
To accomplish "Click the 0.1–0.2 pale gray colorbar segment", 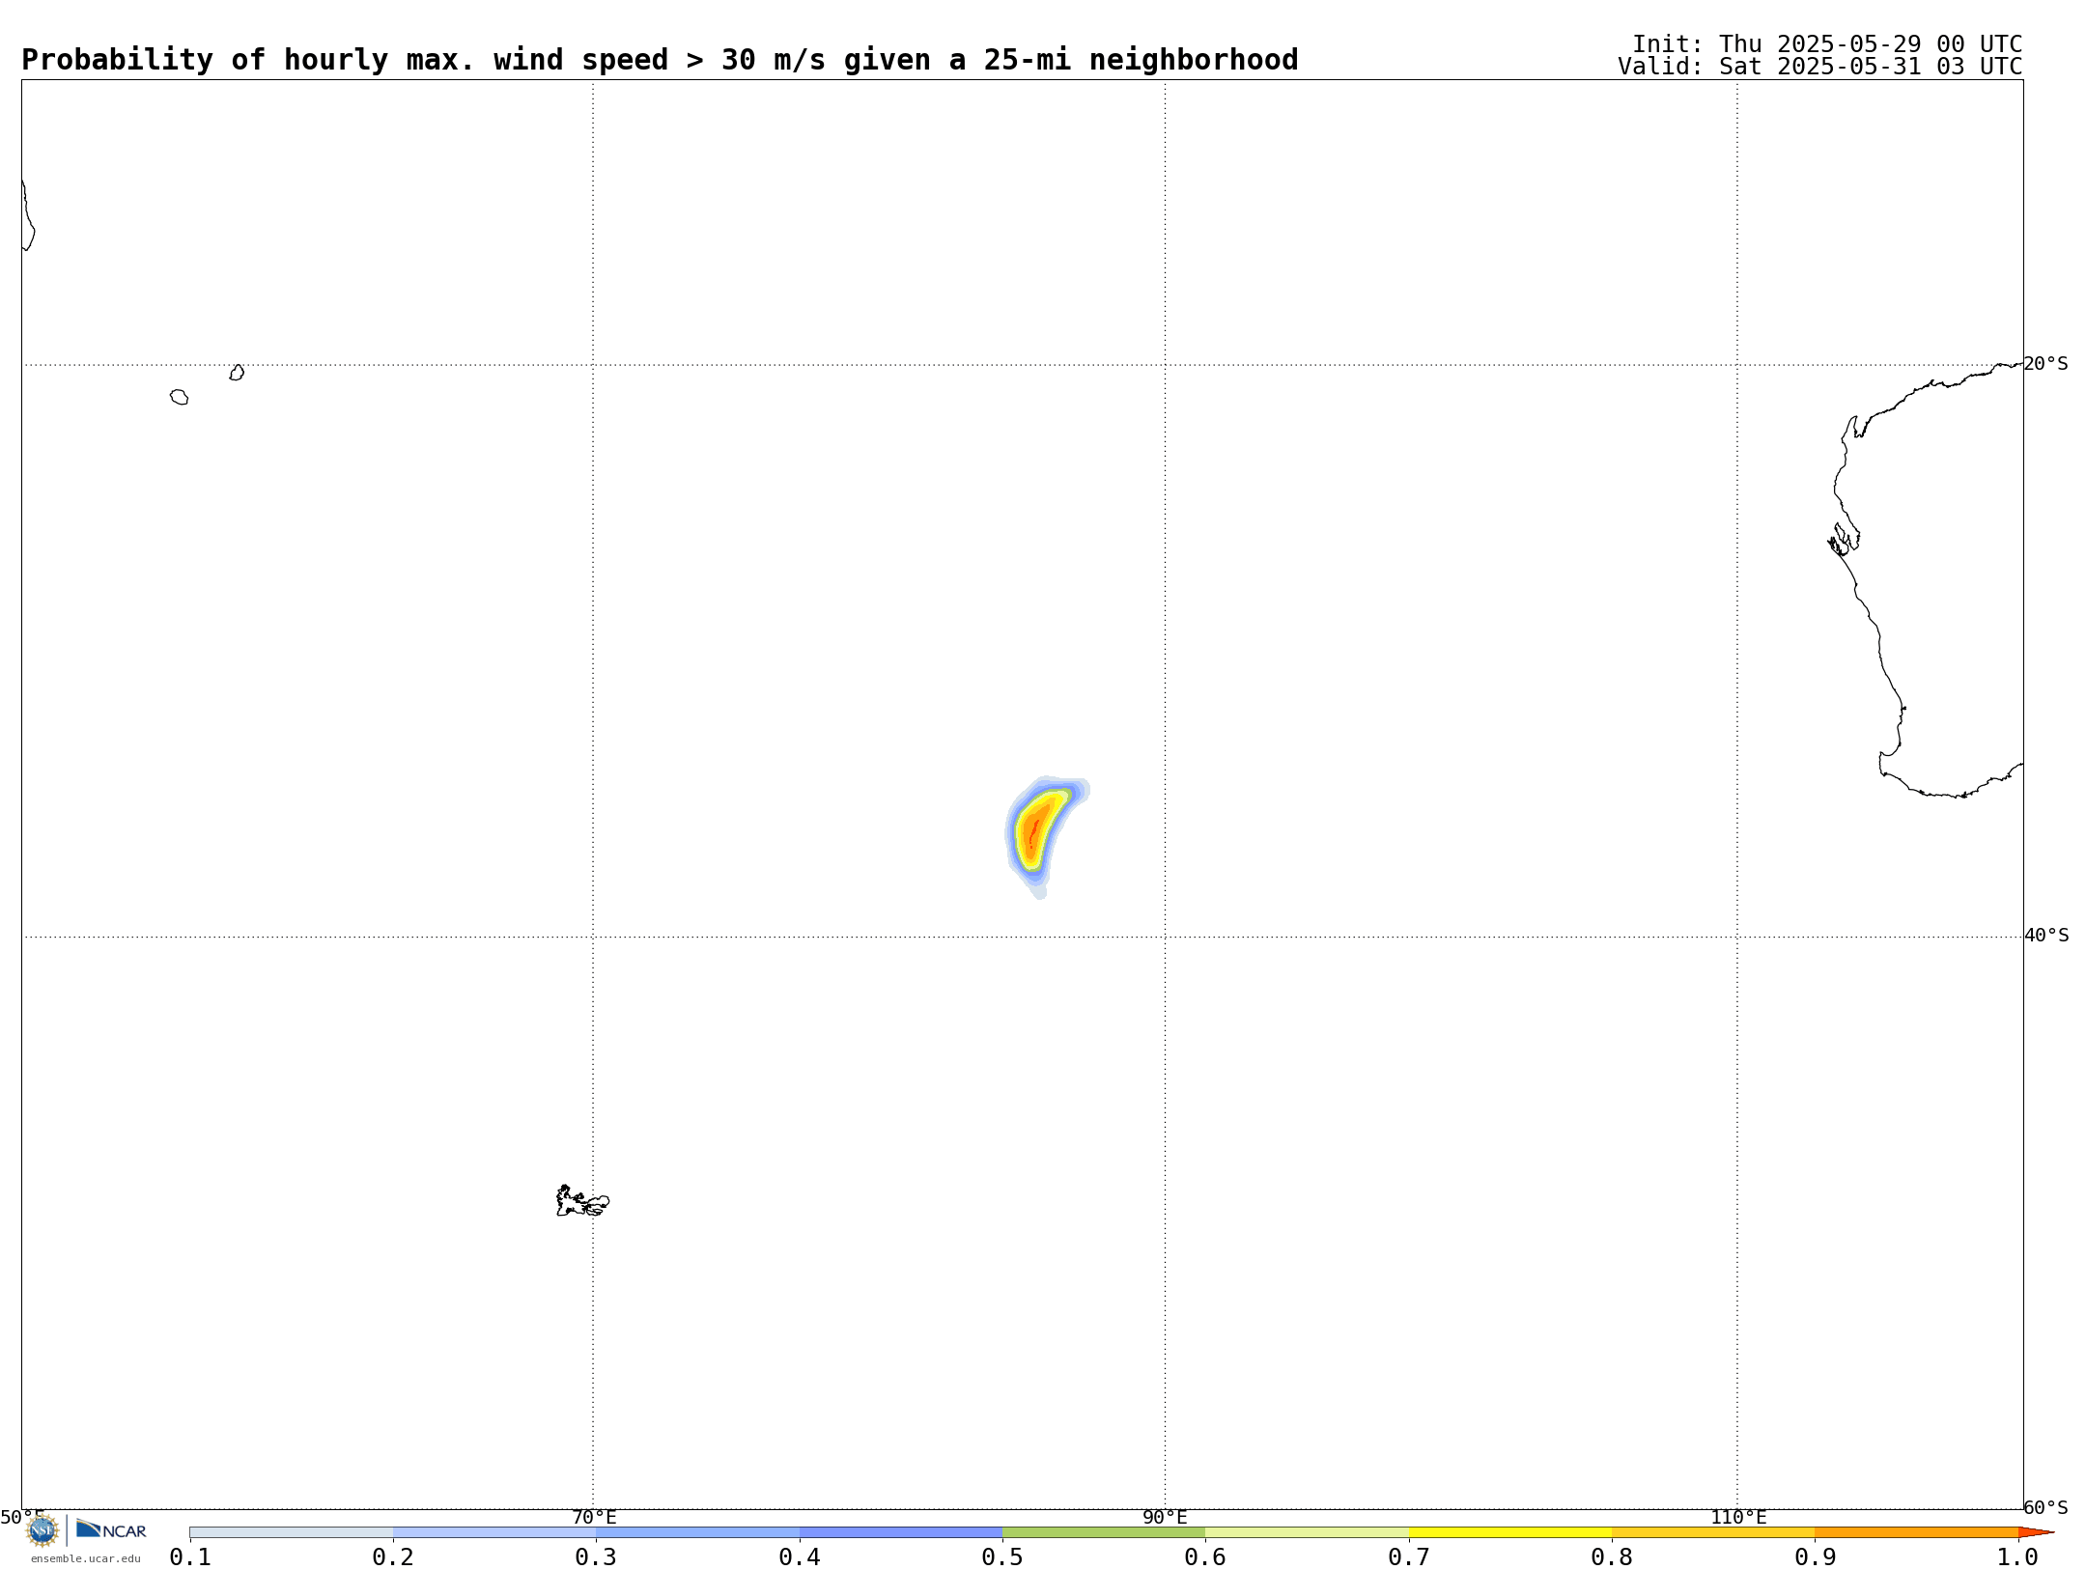I will [292, 1532].
